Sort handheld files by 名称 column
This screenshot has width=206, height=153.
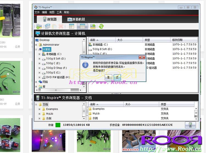106,104
